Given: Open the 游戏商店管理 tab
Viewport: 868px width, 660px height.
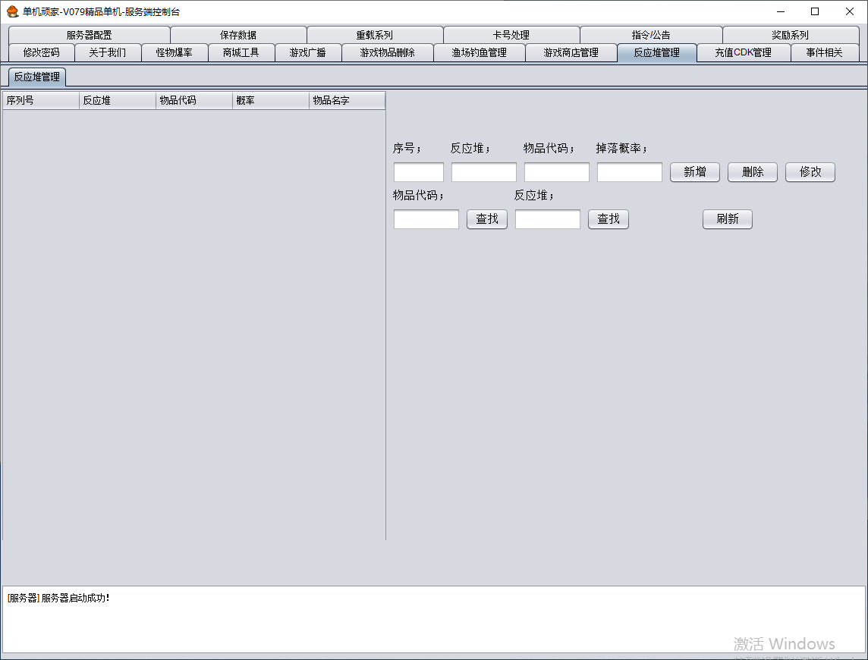Looking at the screenshot, I should pyautogui.click(x=571, y=52).
